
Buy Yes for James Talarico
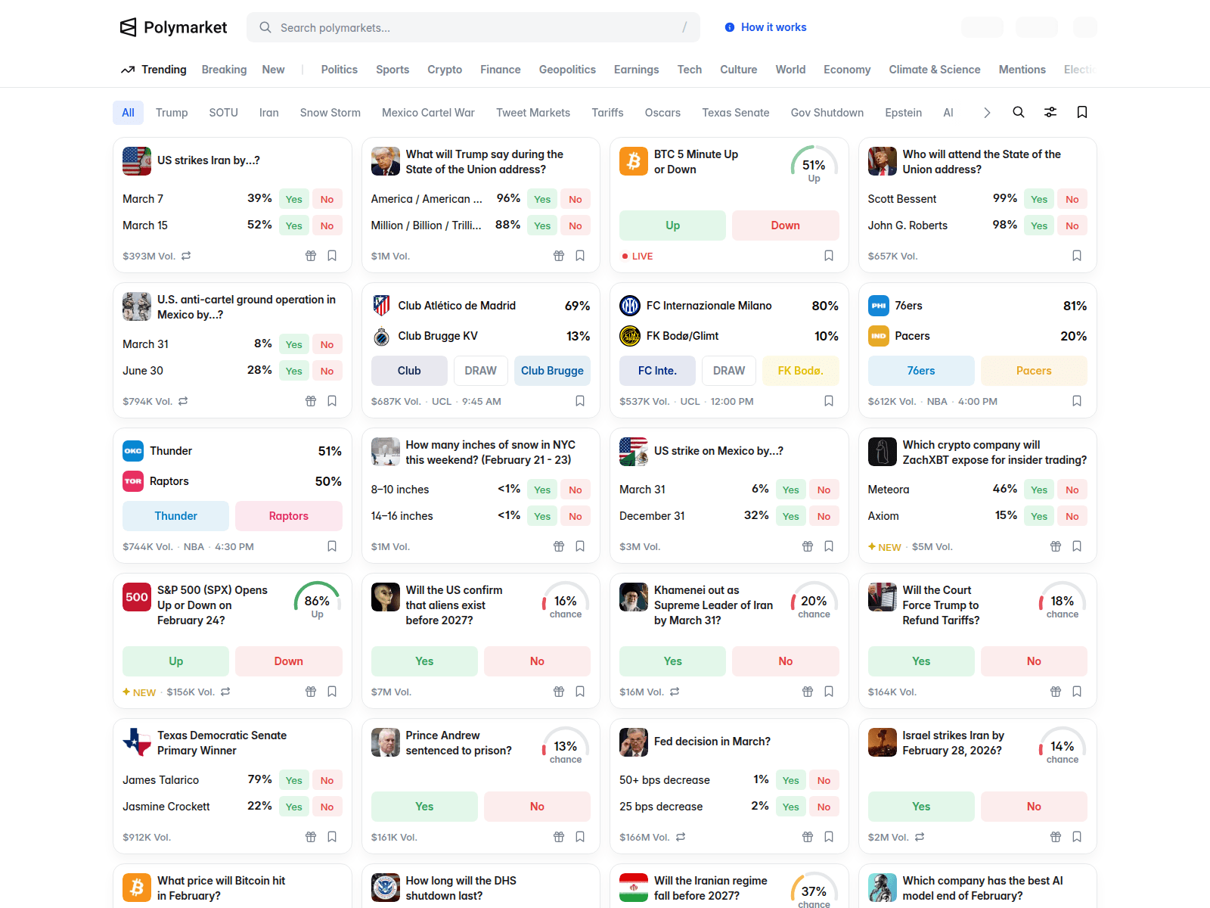(294, 780)
